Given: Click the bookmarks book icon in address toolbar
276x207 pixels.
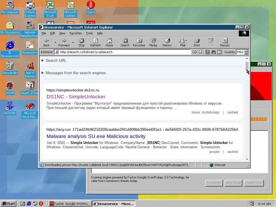Looking at the screenshot, I should [208, 52].
